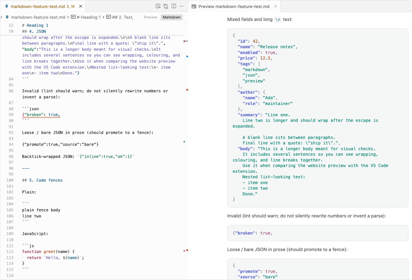The image size is (412, 280).
Task: Click the {"promote":true,"source":"bare"} source line
Action: [x=60, y=144]
